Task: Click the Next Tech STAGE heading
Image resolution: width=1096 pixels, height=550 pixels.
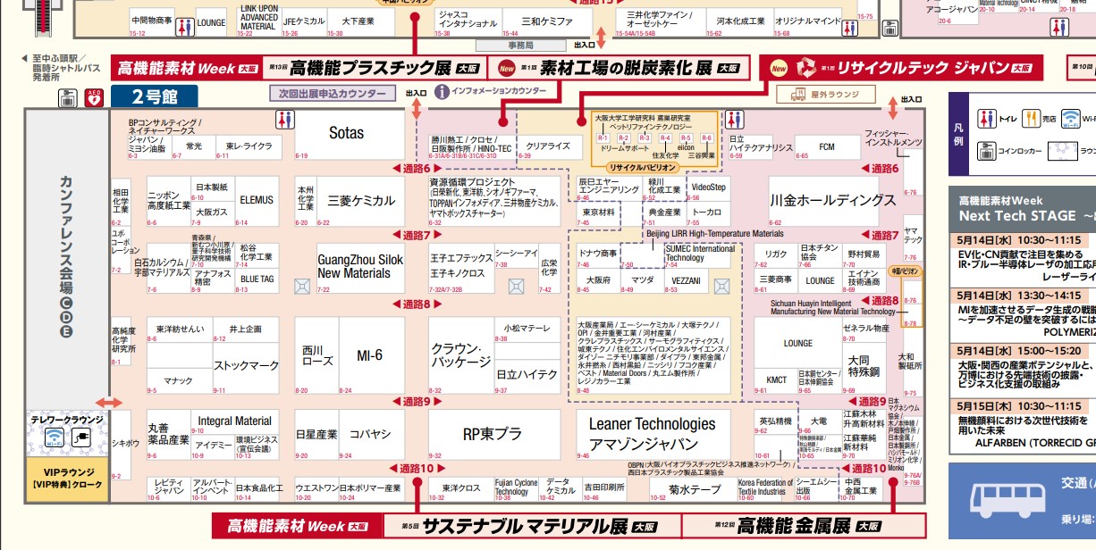Action: coord(1016,216)
